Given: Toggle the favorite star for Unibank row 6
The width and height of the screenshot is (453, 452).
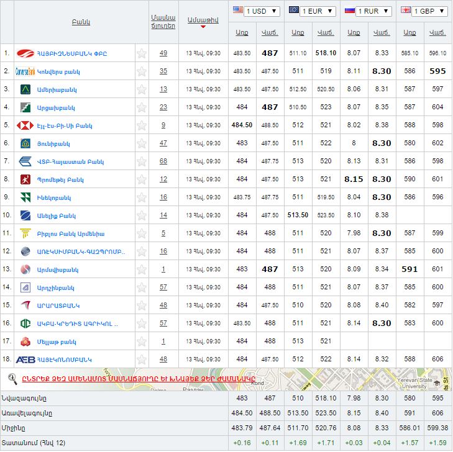Looking at the screenshot, I should point(142,143).
